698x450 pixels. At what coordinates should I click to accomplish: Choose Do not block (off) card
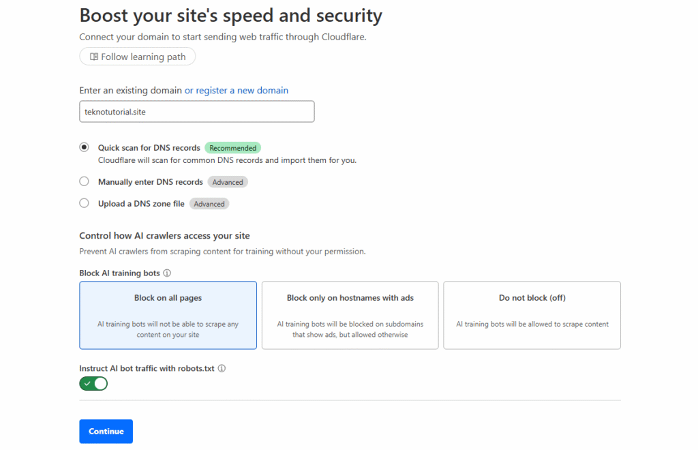coord(532,315)
